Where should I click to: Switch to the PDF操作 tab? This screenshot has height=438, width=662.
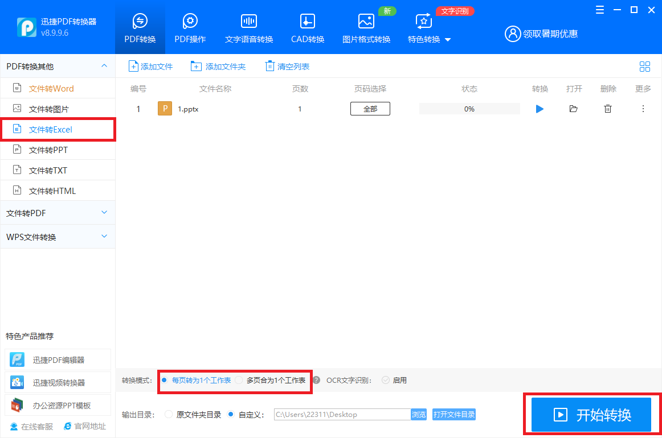point(190,28)
